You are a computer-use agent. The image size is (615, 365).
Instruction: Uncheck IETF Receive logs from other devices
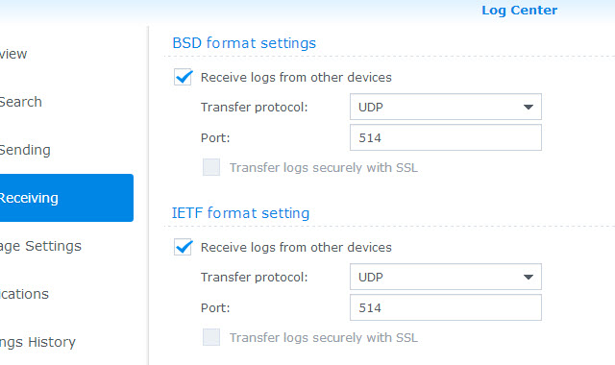pos(183,248)
